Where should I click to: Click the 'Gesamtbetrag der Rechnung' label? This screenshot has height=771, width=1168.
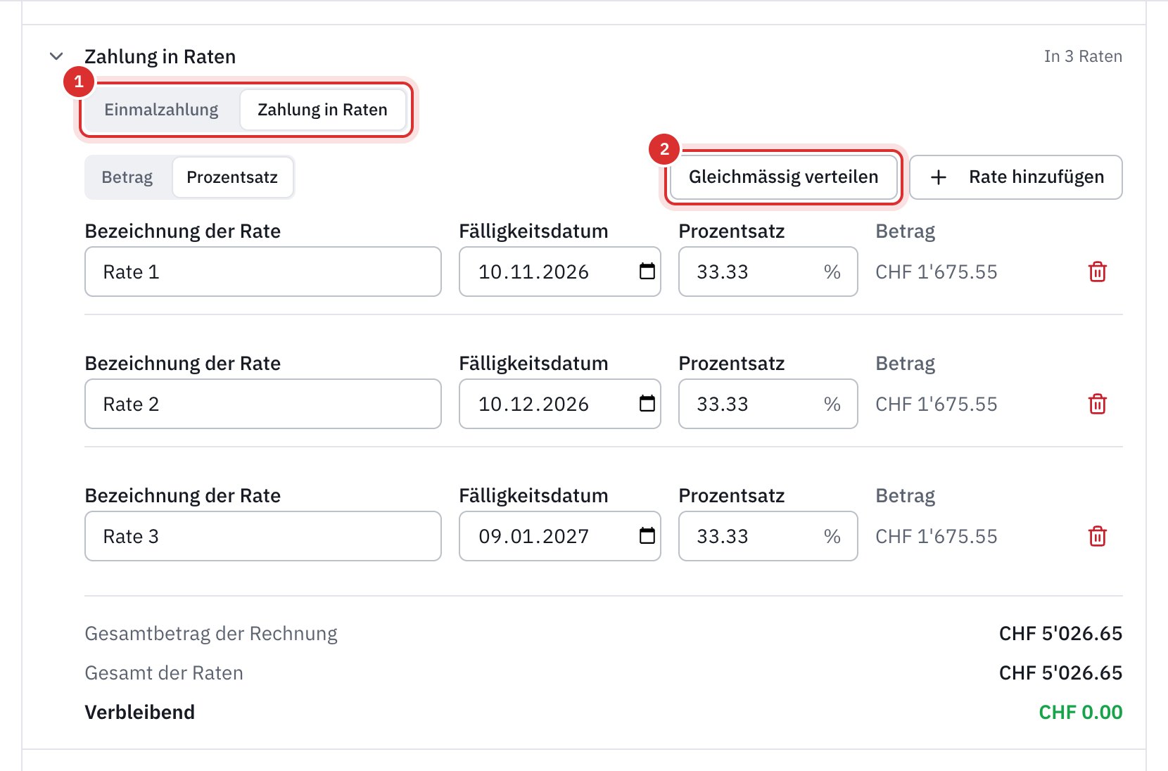tap(211, 634)
